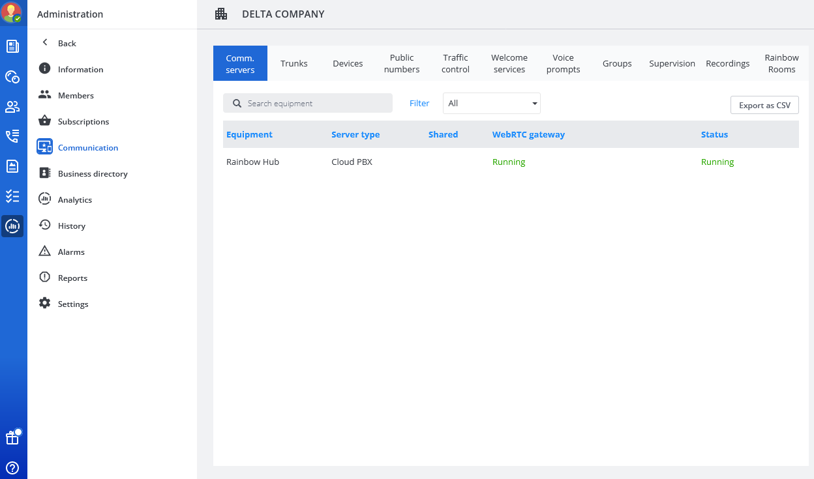This screenshot has width=814, height=479.
Task: Open the gift box what's new icon
Action: pos(12,438)
